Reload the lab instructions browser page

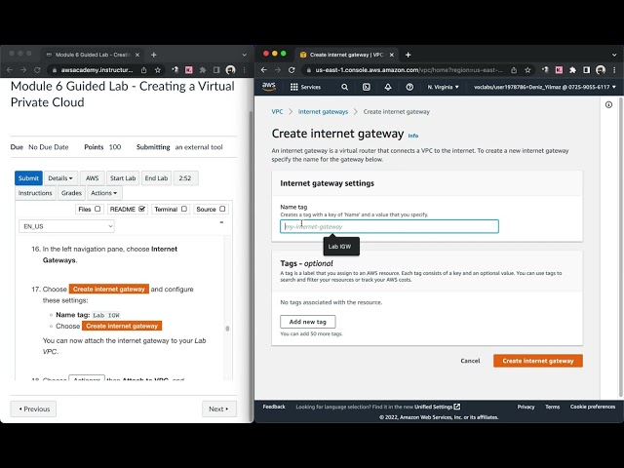click(37, 70)
